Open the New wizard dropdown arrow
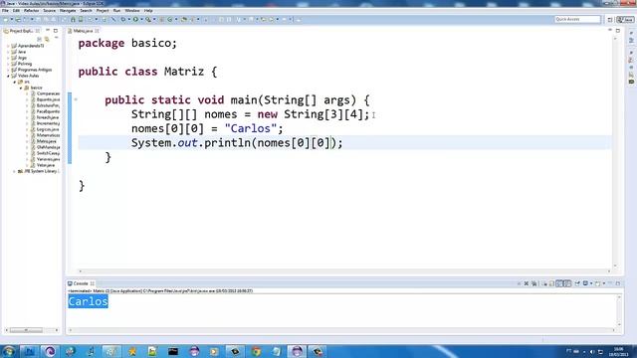Viewport: 637px width, 358px height. point(12,20)
